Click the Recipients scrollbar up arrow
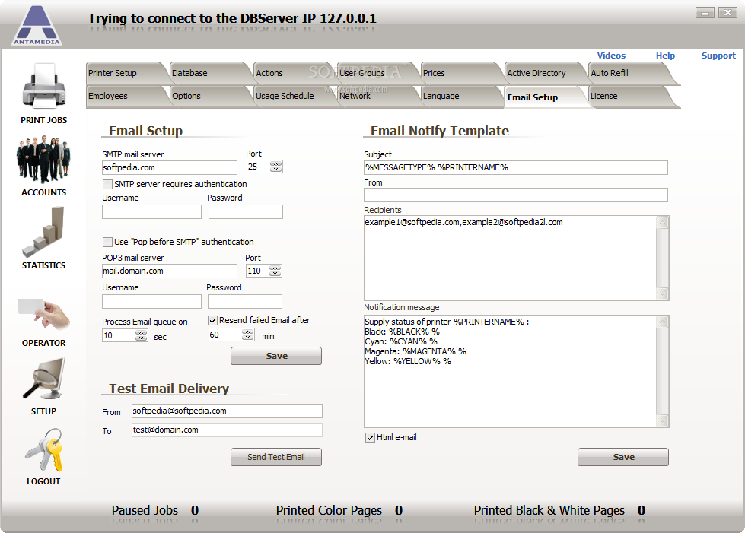The width and height of the screenshot is (745, 533). 662,222
